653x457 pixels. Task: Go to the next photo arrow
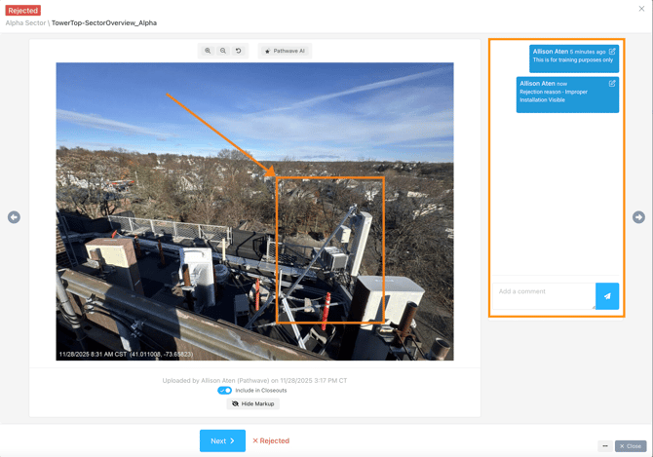pos(638,217)
